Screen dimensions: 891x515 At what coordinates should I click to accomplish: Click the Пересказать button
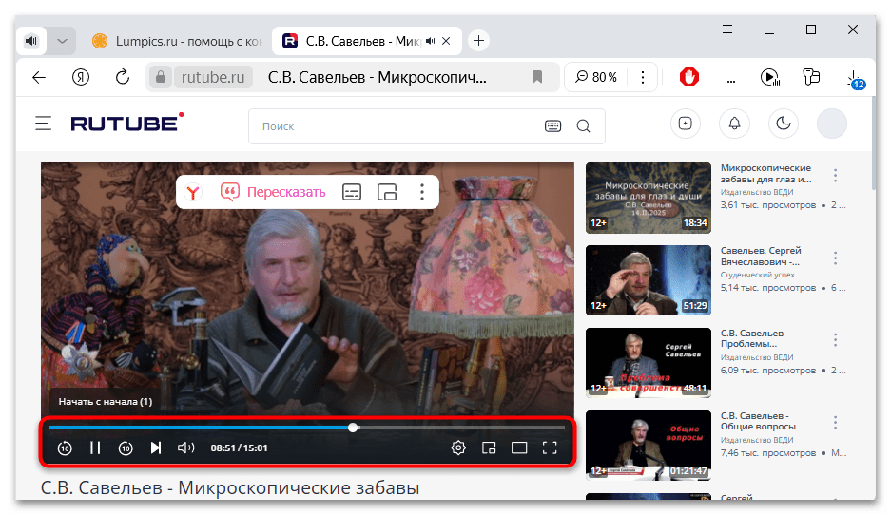[x=273, y=193]
